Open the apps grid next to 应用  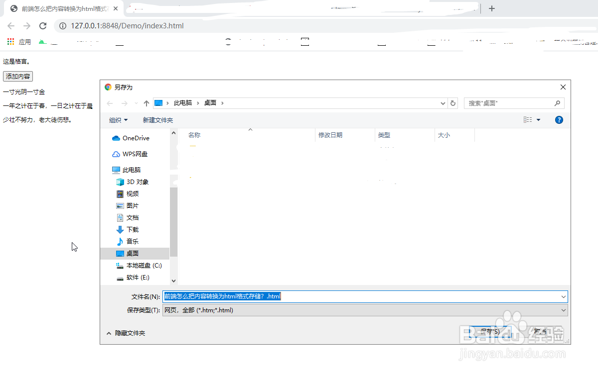coord(9,41)
